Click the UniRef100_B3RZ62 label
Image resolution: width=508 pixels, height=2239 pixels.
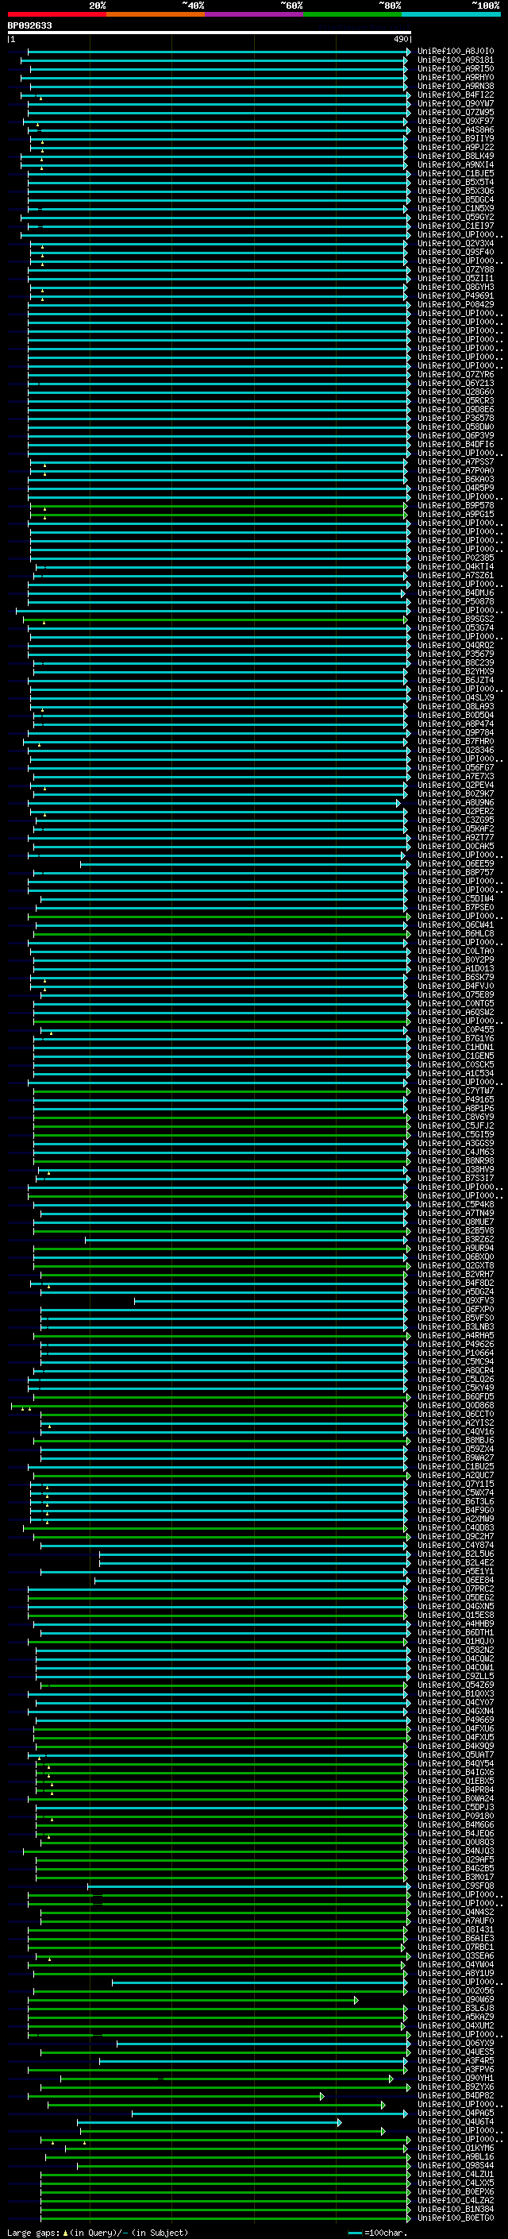[x=456, y=1240]
